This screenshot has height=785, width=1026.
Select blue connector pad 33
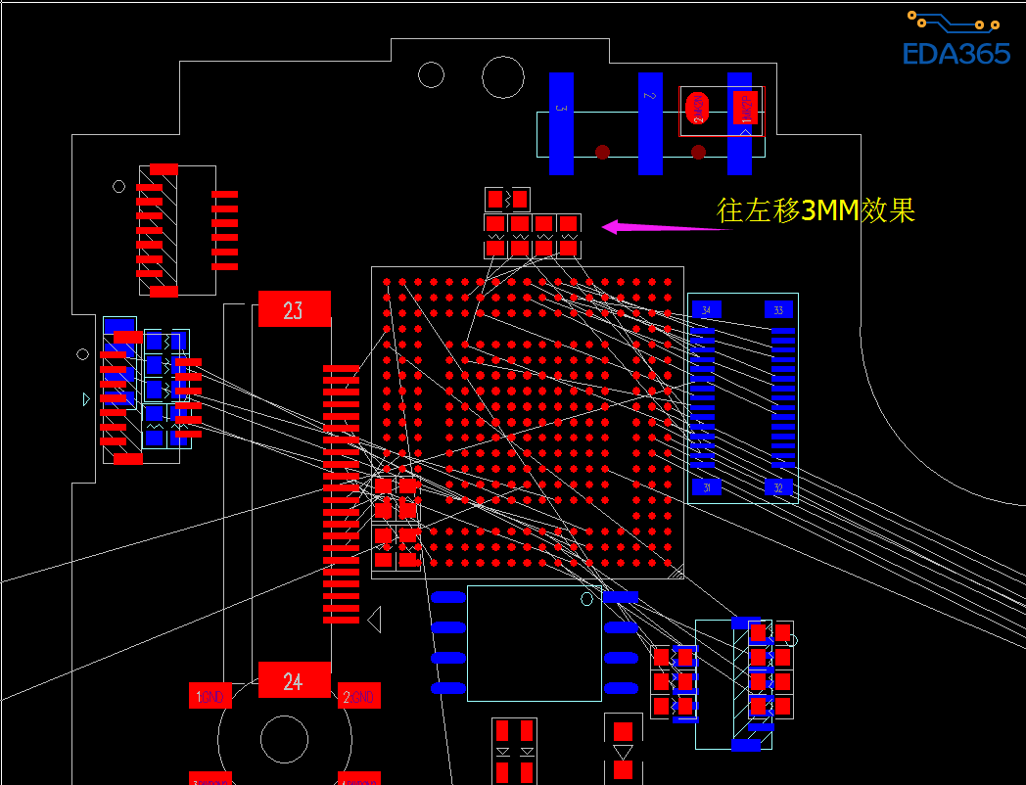[x=778, y=310]
